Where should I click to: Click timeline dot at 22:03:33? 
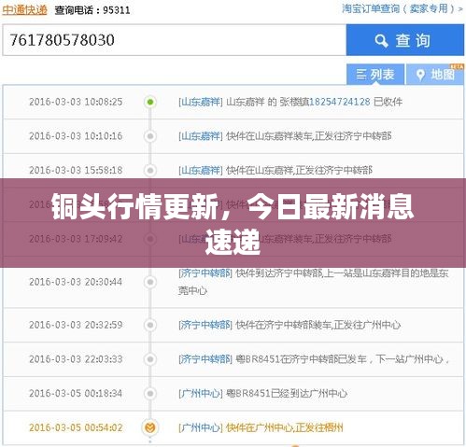[x=150, y=359]
